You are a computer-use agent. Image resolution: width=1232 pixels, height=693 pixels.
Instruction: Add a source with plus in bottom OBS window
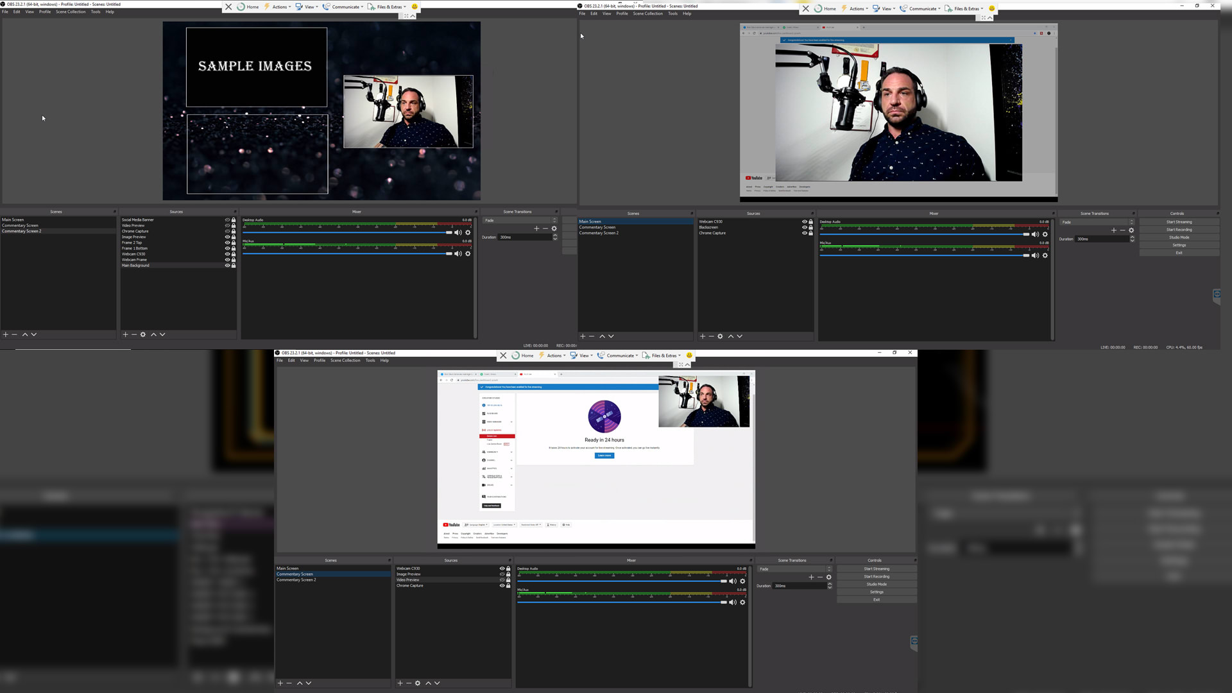pos(400,683)
